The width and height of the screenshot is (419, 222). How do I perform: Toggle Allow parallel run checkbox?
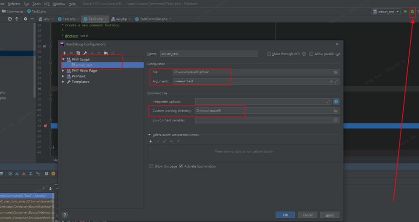(311, 54)
